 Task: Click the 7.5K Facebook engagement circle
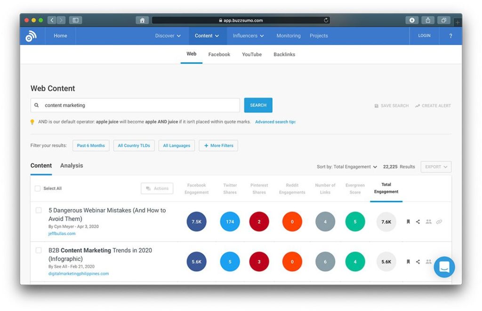click(x=196, y=221)
